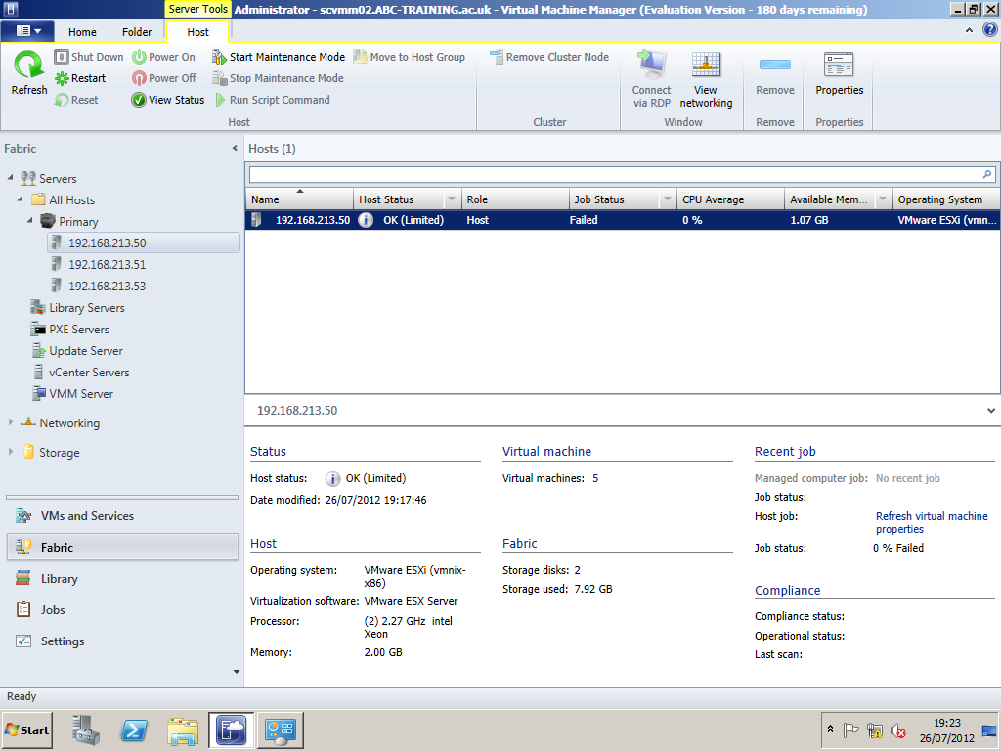Show more workspace buttons arrow
Image resolution: width=1001 pixels, height=751 pixels.
coord(237,672)
